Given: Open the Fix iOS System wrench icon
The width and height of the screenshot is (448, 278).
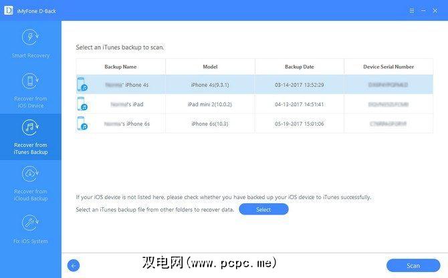Looking at the screenshot, I should pyautogui.click(x=30, y=223).
